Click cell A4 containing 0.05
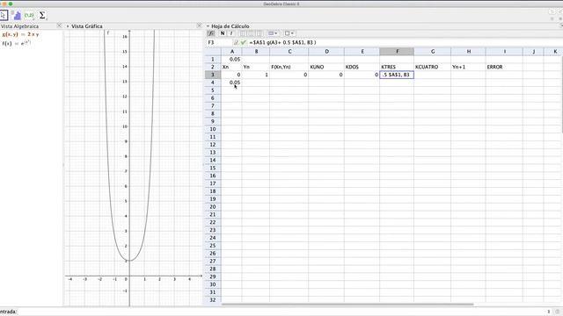563x316 pixels. point(231,83)
